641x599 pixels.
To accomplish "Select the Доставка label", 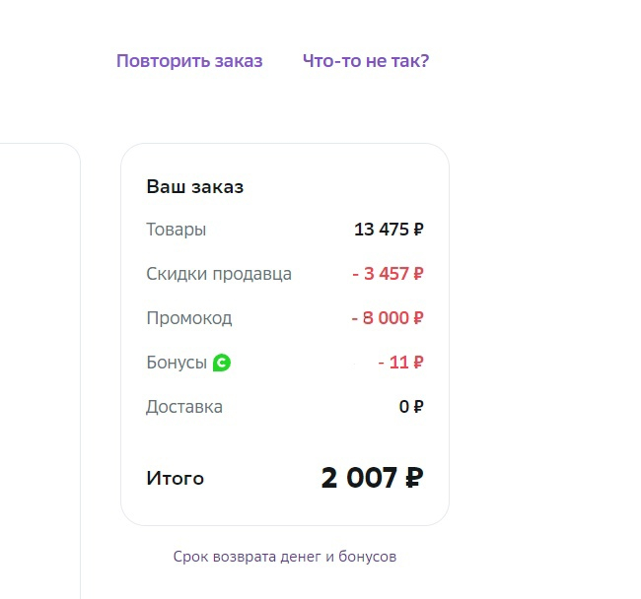I will [184, 407].
